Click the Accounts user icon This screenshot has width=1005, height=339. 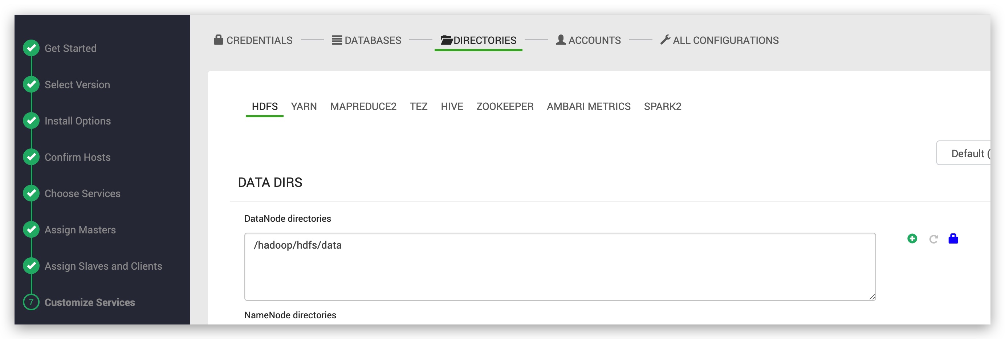click(x=561, y=40)
